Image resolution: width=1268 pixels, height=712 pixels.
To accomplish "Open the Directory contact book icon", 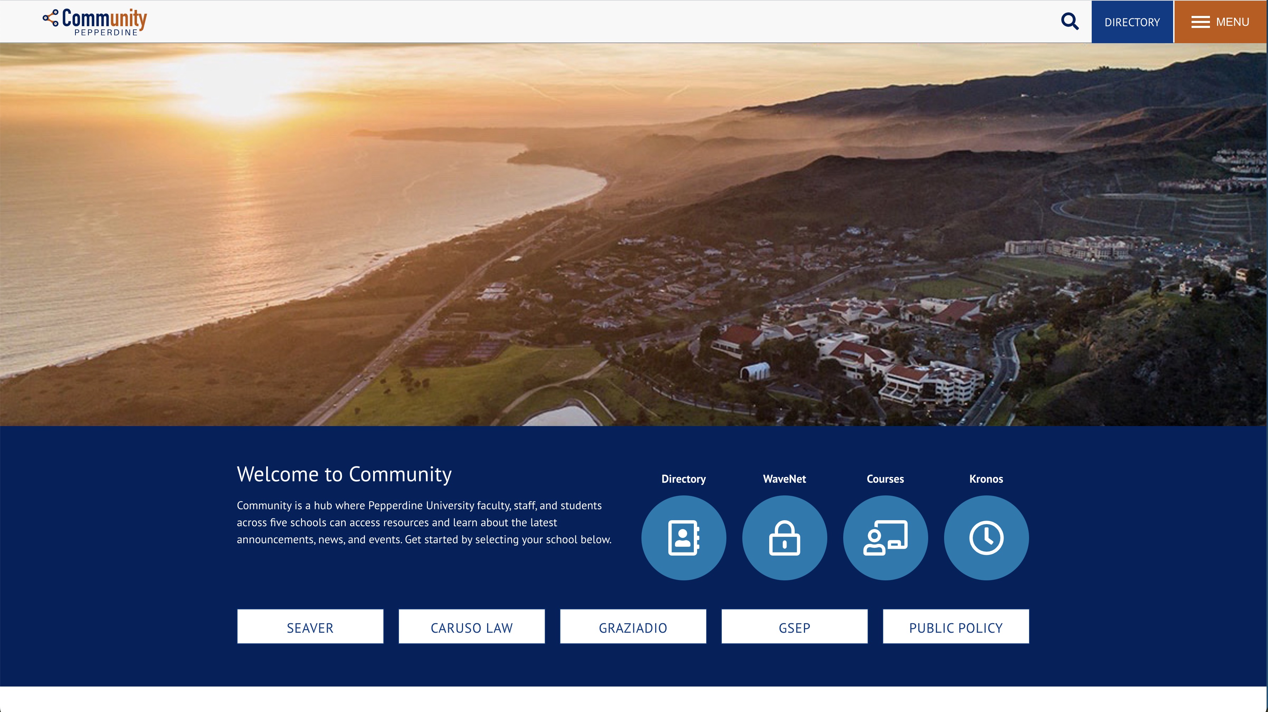I will coord(683,537).
